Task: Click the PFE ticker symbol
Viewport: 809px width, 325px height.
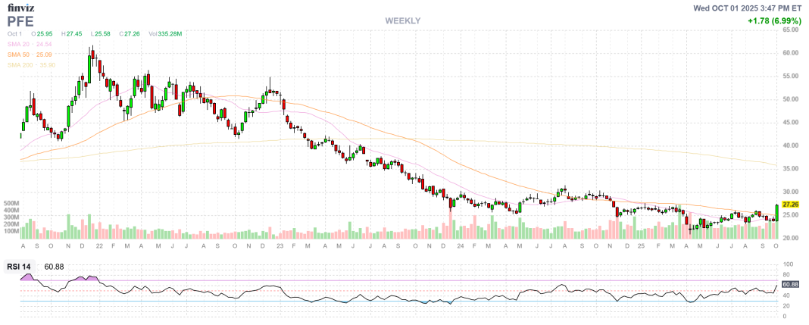Action: pyautogui.click(x=22, y=20)
